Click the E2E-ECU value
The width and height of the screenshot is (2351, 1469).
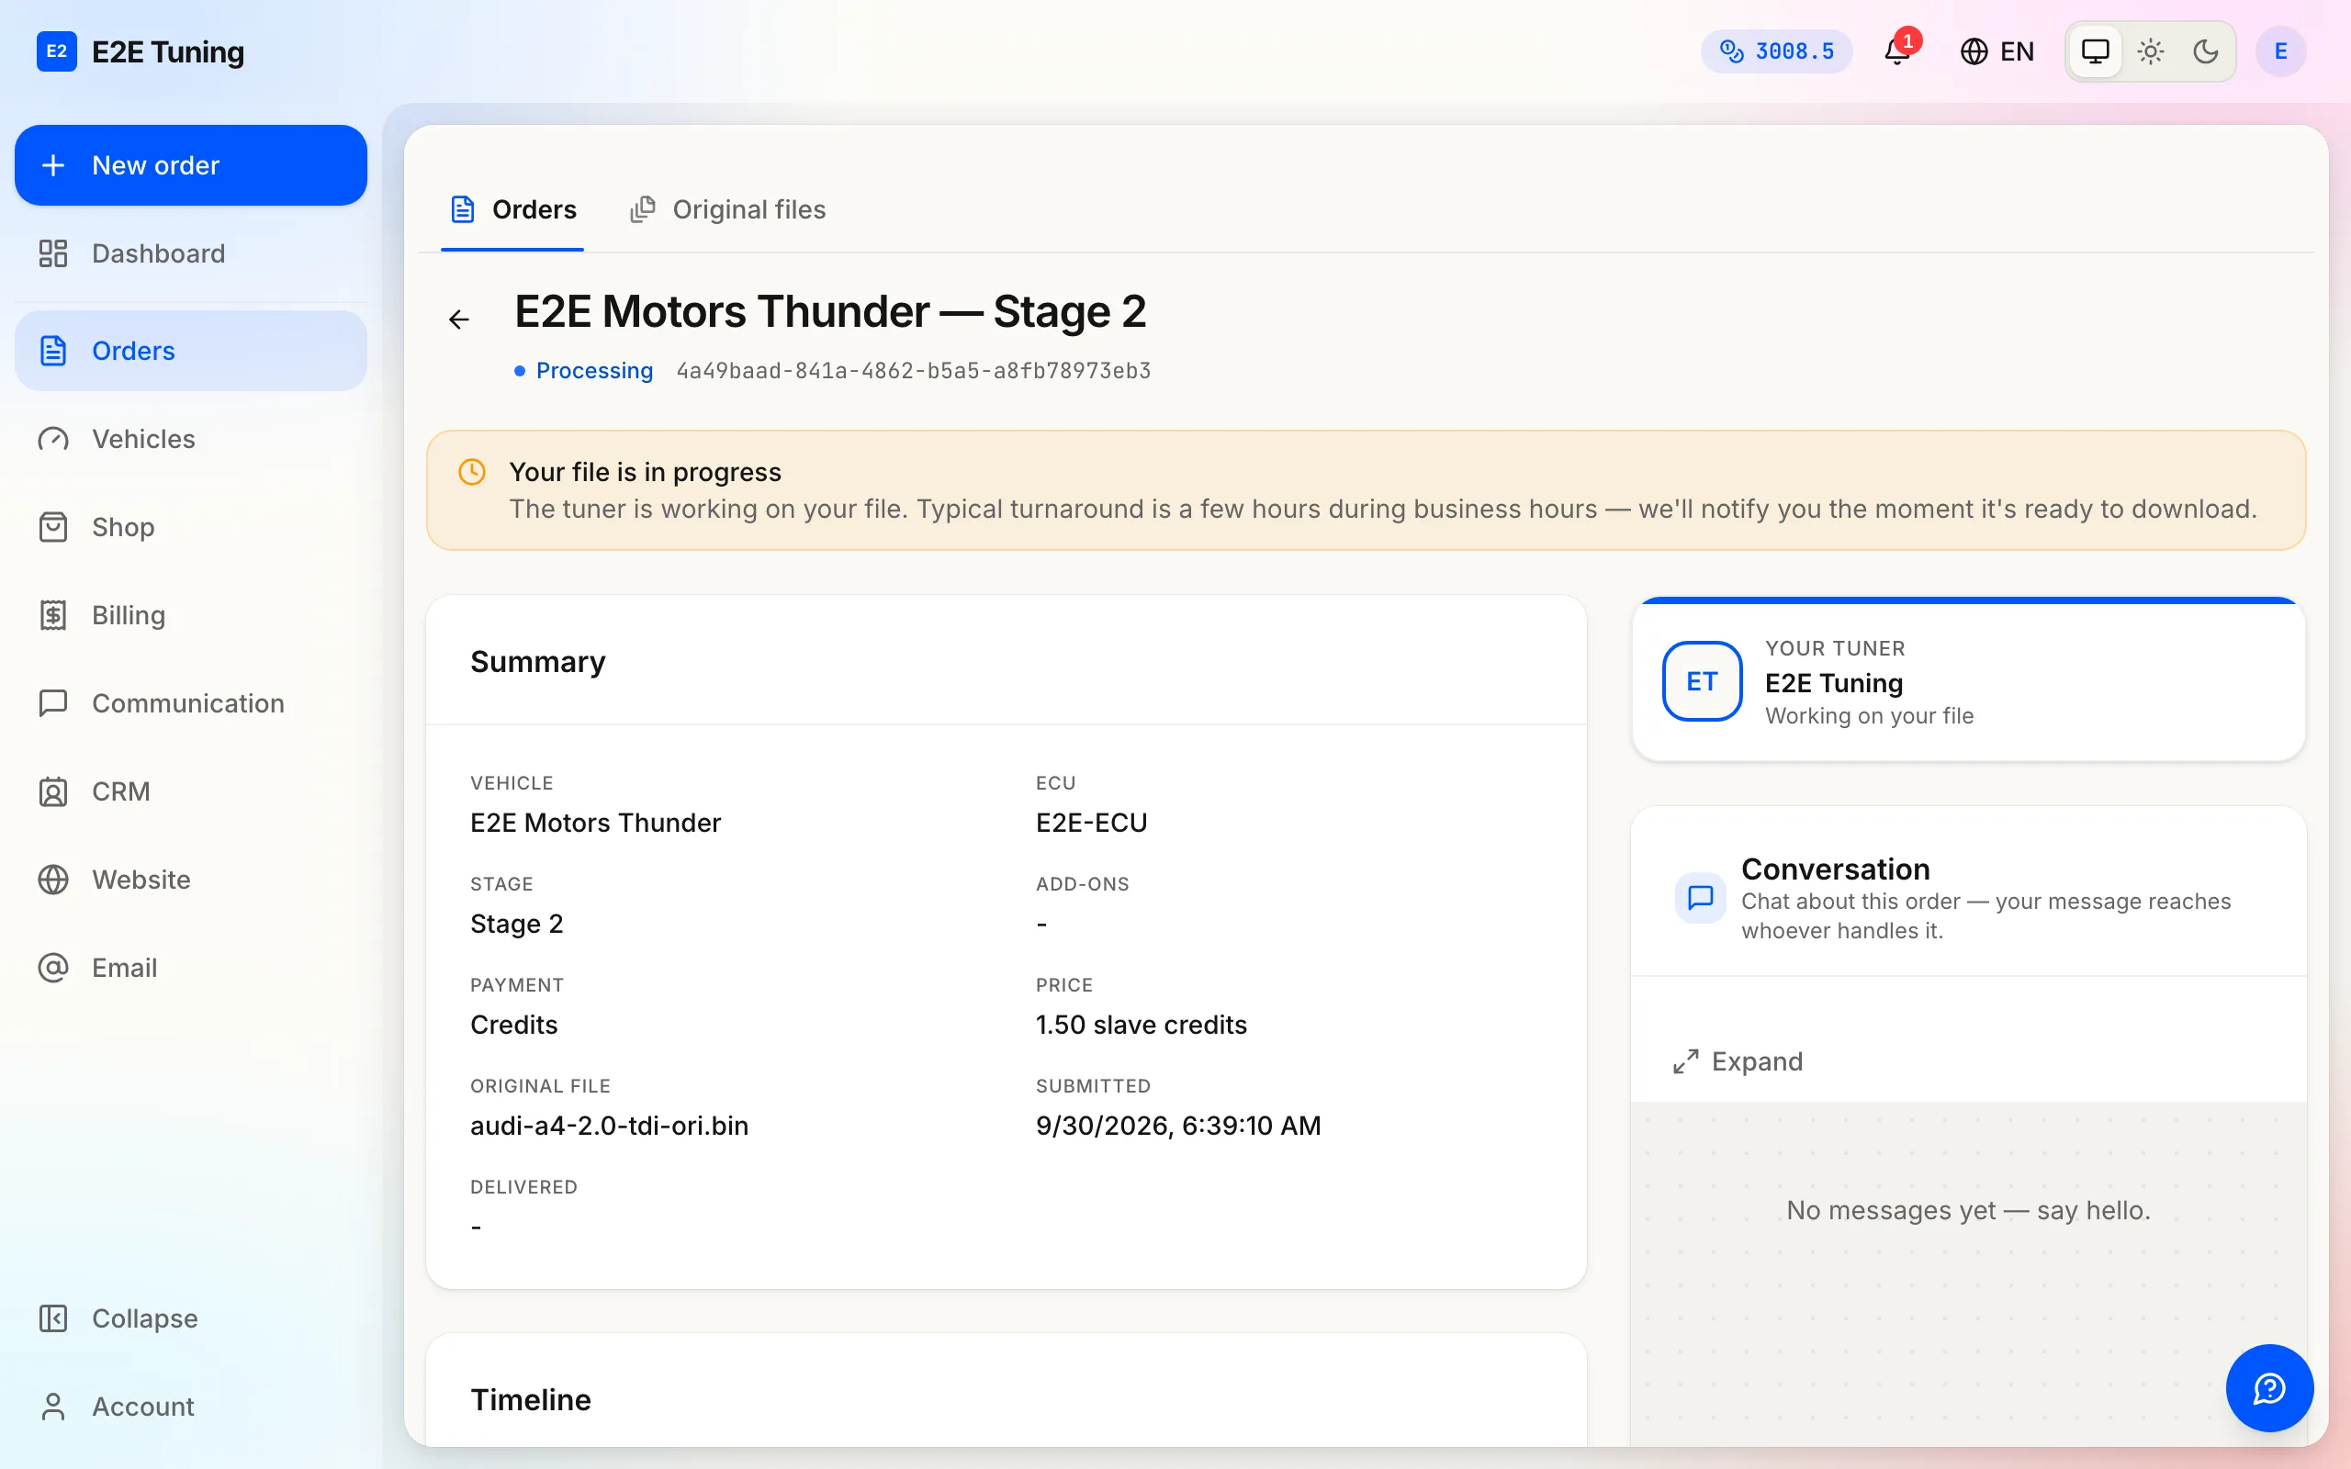pyautogui.click(x=1092, y=823)
